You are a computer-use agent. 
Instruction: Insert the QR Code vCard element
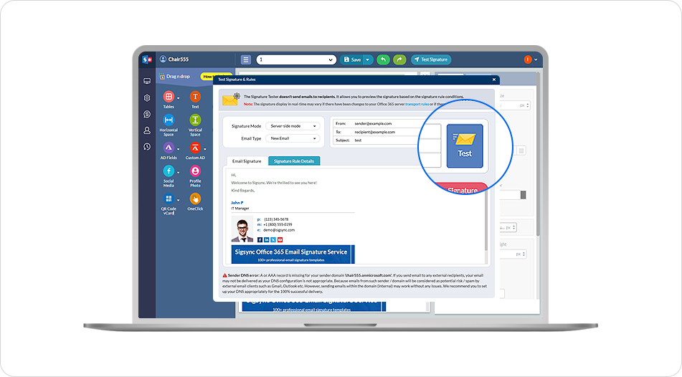(169, 199)
